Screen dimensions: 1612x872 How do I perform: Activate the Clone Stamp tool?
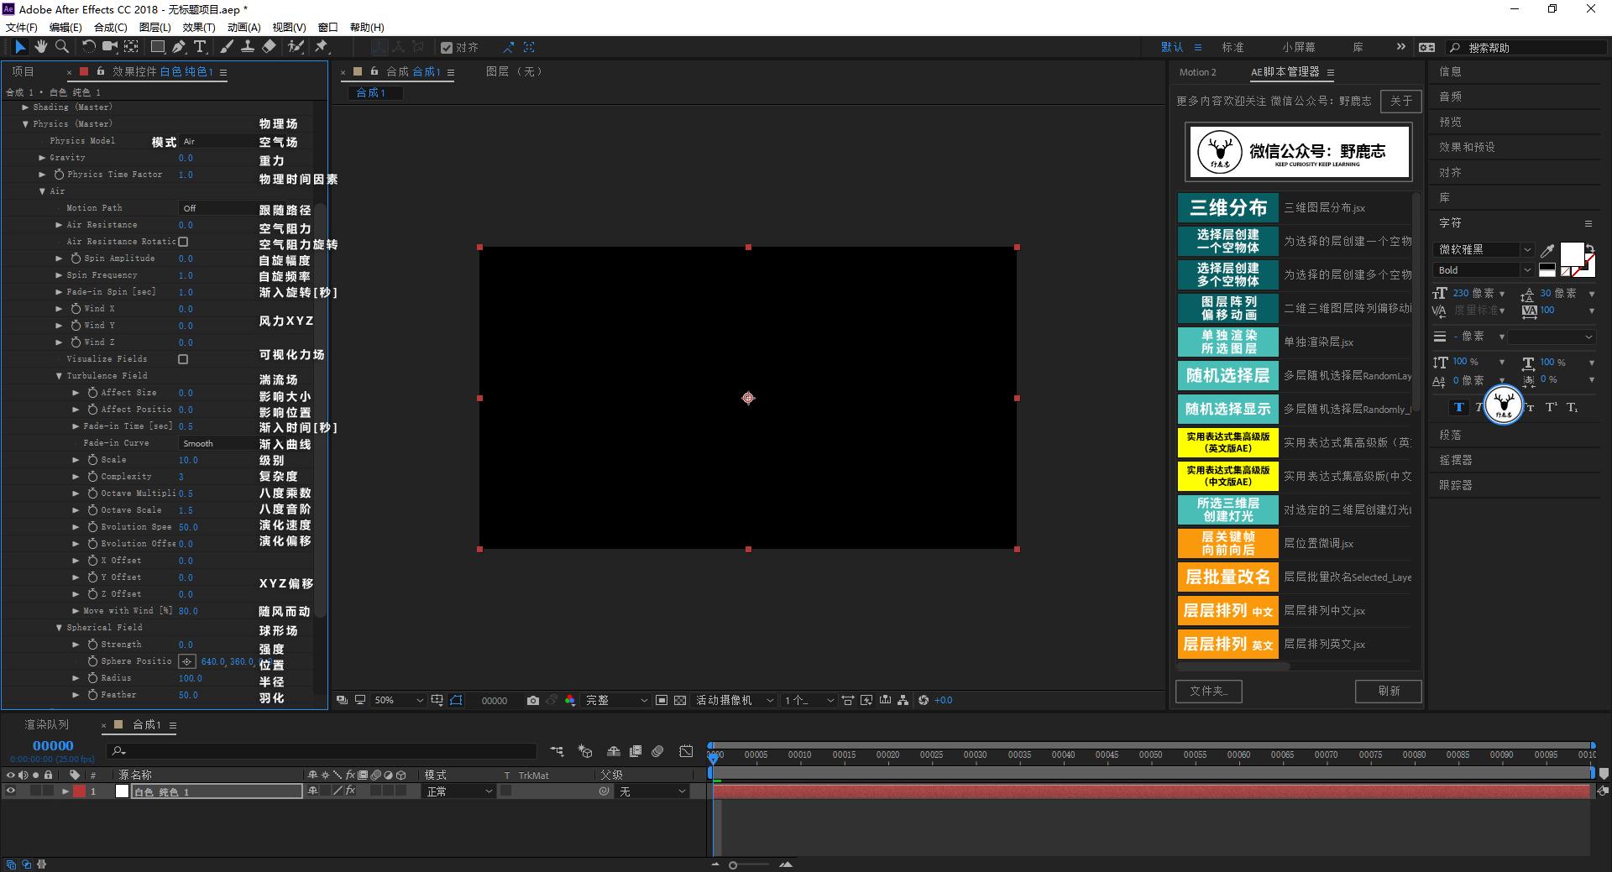click(x=248, y=47)
